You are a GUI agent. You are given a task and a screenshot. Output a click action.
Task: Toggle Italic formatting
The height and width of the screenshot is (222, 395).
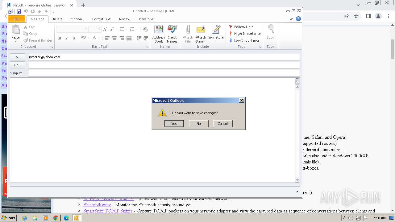pyautogui.click(x=67, y=38)
